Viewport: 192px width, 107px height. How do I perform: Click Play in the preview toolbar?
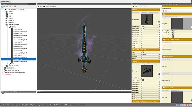pyautogui.click(x=40, y=7)
